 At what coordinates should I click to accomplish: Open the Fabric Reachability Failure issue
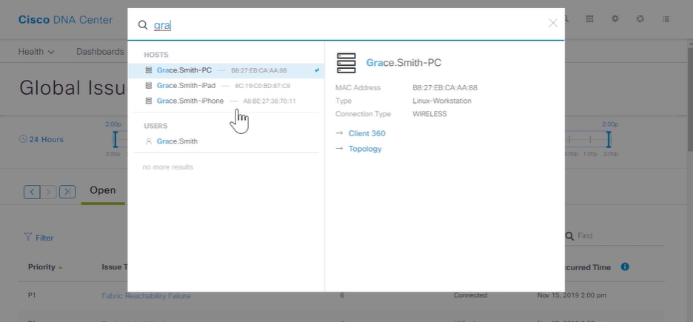[x=146, y=295]
